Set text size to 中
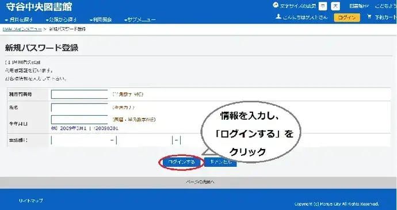Image resolution: width=397 pixels, height=210 pixels. coord(323,6)
